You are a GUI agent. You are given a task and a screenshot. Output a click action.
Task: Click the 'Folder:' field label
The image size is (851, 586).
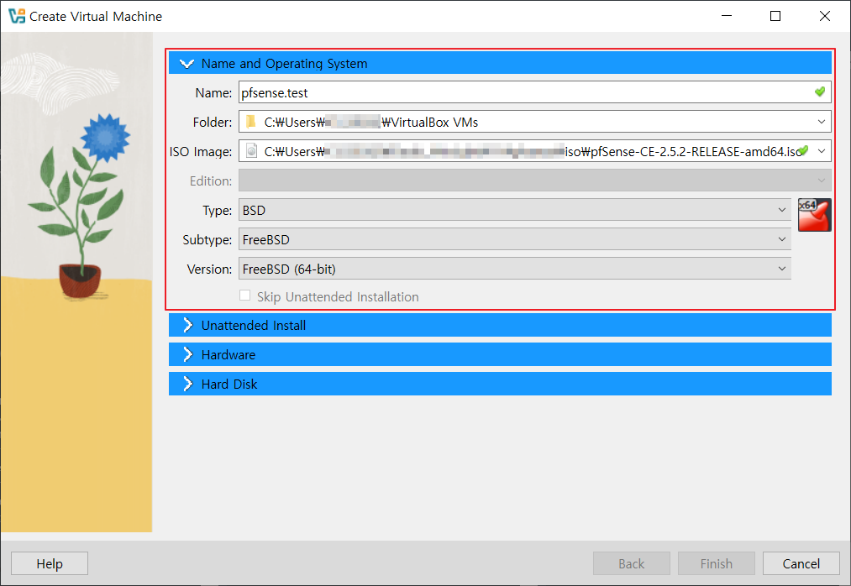(213, 122)
